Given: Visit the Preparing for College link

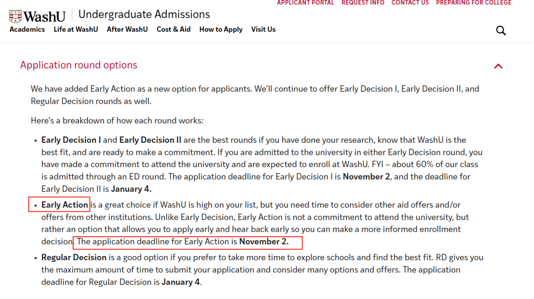Looking at the screenshot, I should 473,3.
